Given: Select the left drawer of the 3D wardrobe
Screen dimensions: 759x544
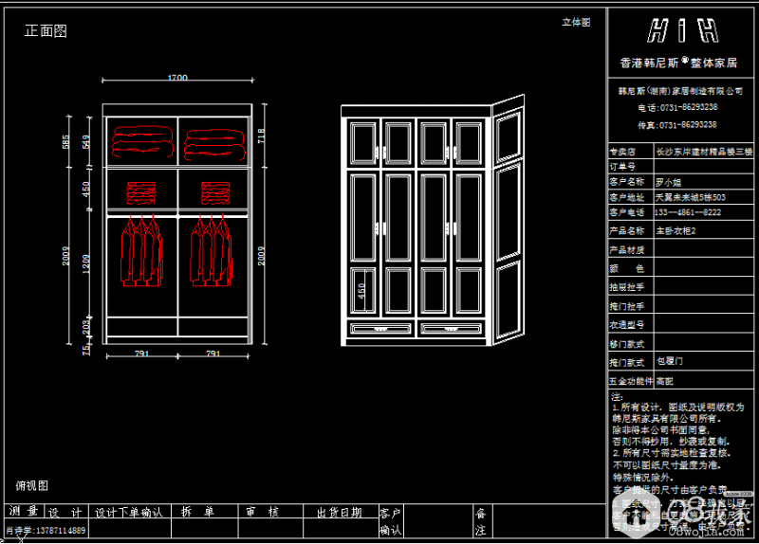Looking at the screenshot, I should [381, 329].
